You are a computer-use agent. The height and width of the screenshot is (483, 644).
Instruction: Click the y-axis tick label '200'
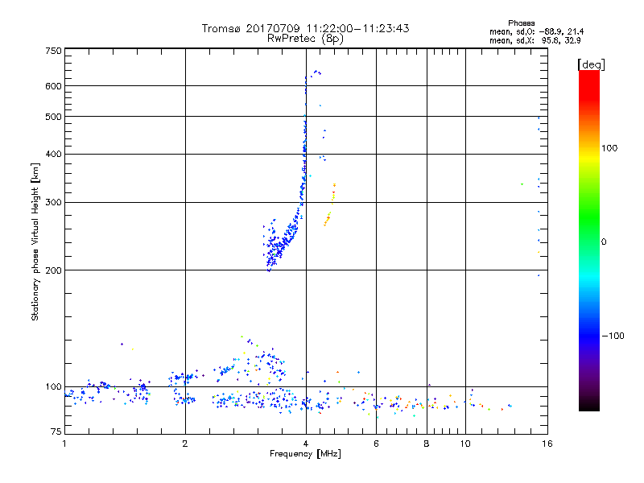(53, 270)
